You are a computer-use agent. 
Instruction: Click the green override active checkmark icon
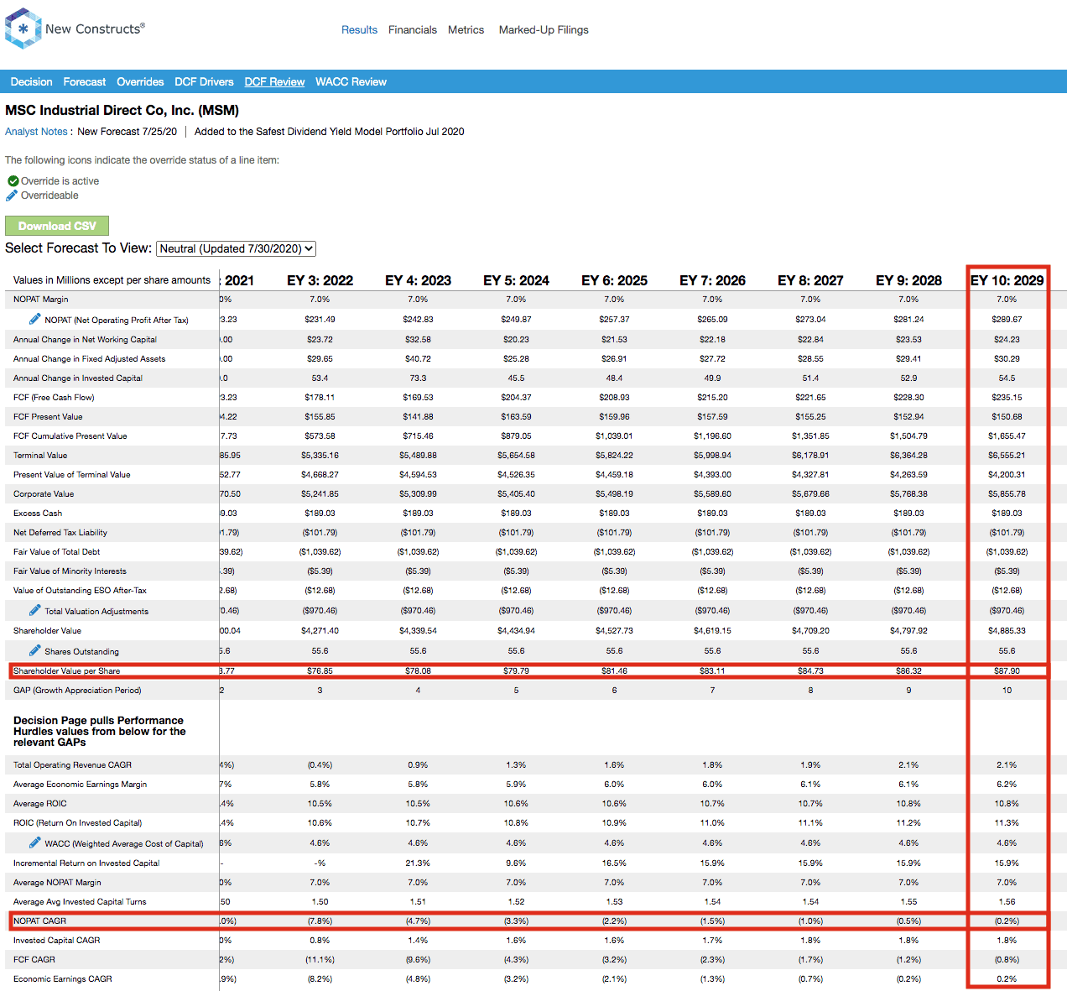(13, 181)
